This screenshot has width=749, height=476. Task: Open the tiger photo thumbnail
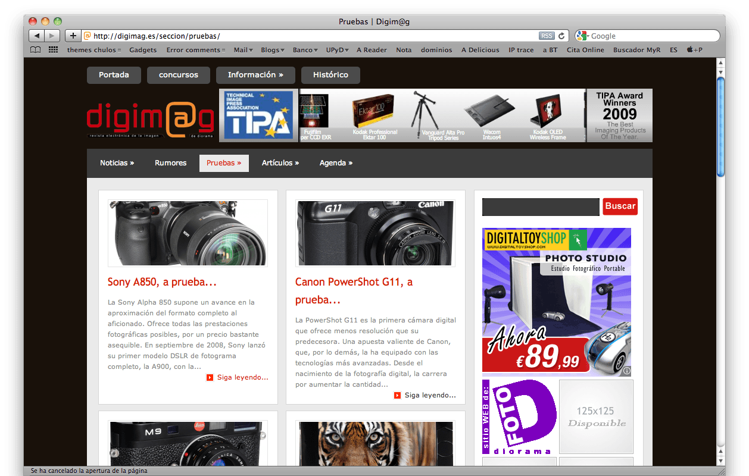pyautogui.click(x=375, y=443)
